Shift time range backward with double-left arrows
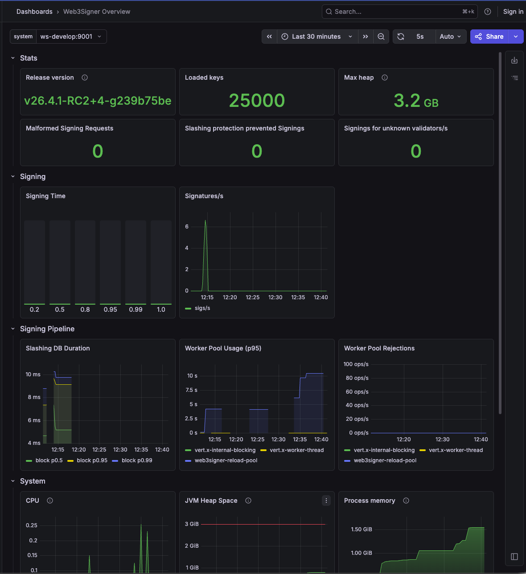The image size is (526, 574). (x=269, y=37)
